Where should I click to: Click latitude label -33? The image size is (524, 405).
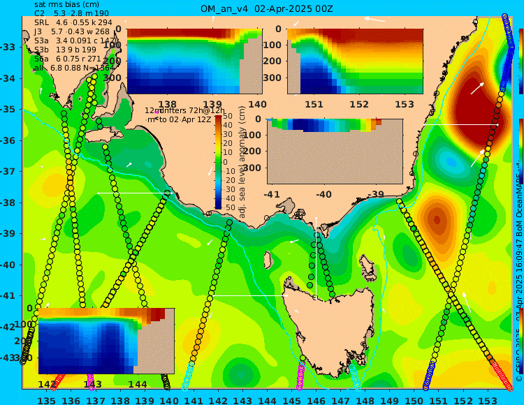click(8, 47)
